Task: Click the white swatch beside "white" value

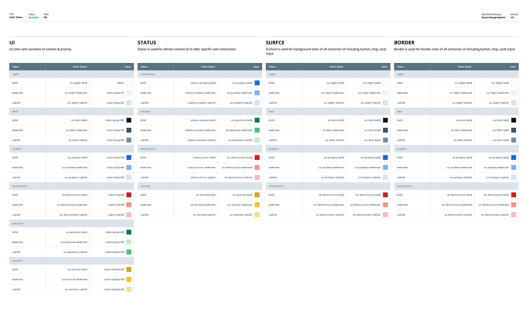Action: pos(129,83)
